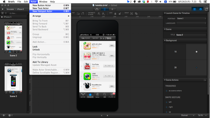Click the scene Filter search field
This screenshot has height=118, width=210.
point(18,13)
